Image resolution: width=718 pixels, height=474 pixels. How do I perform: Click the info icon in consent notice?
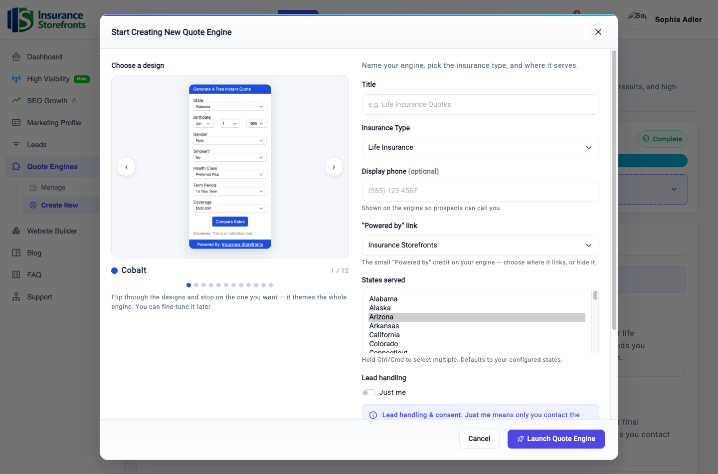[373, 415]
